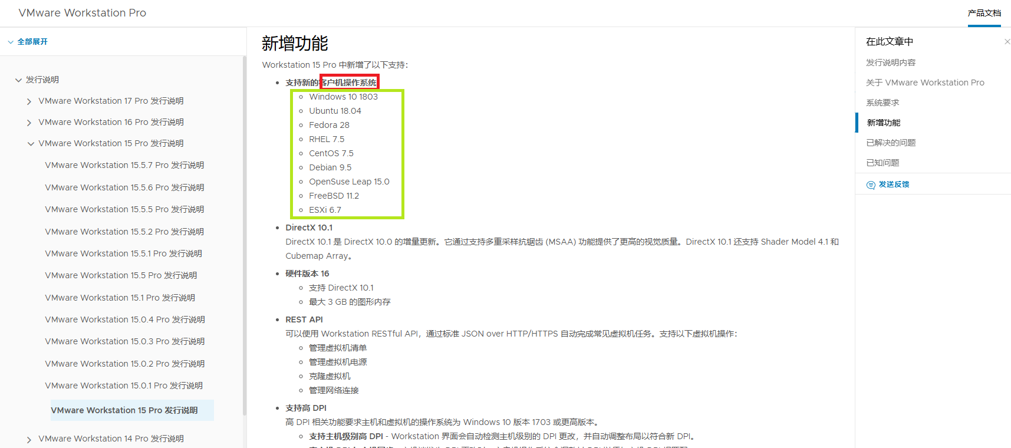1011x448 pixels.
Task: Click the 支持高 DPI bullet heading
Action: (306, 408)
